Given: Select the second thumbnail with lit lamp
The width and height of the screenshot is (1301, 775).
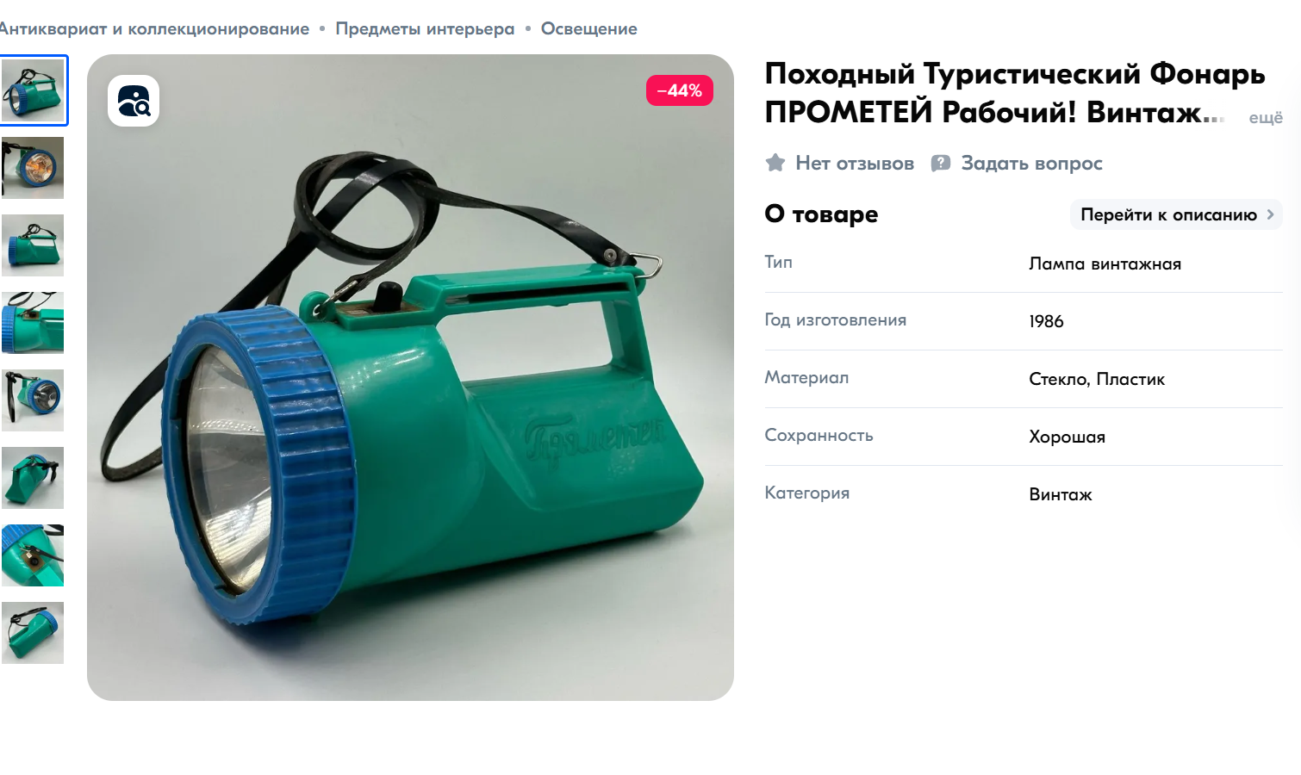Looking at the screenshot, I should [x=33, y=168].
